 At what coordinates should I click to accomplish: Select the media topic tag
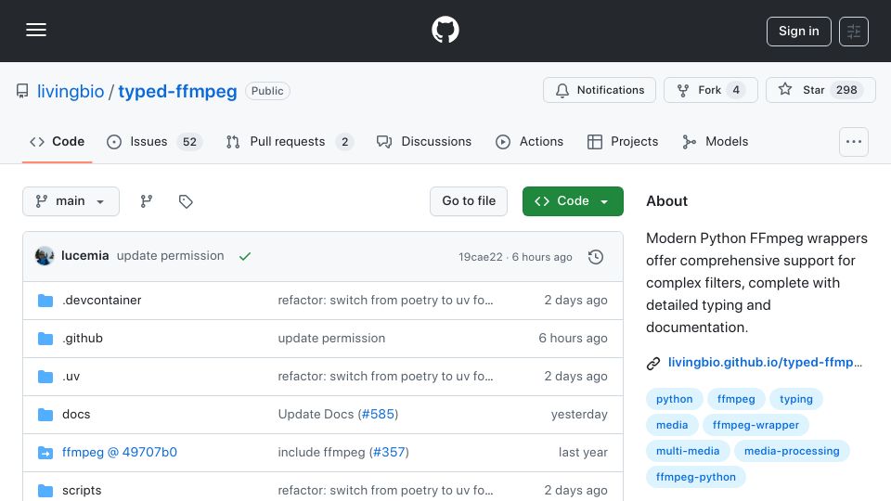click(672, 425)
